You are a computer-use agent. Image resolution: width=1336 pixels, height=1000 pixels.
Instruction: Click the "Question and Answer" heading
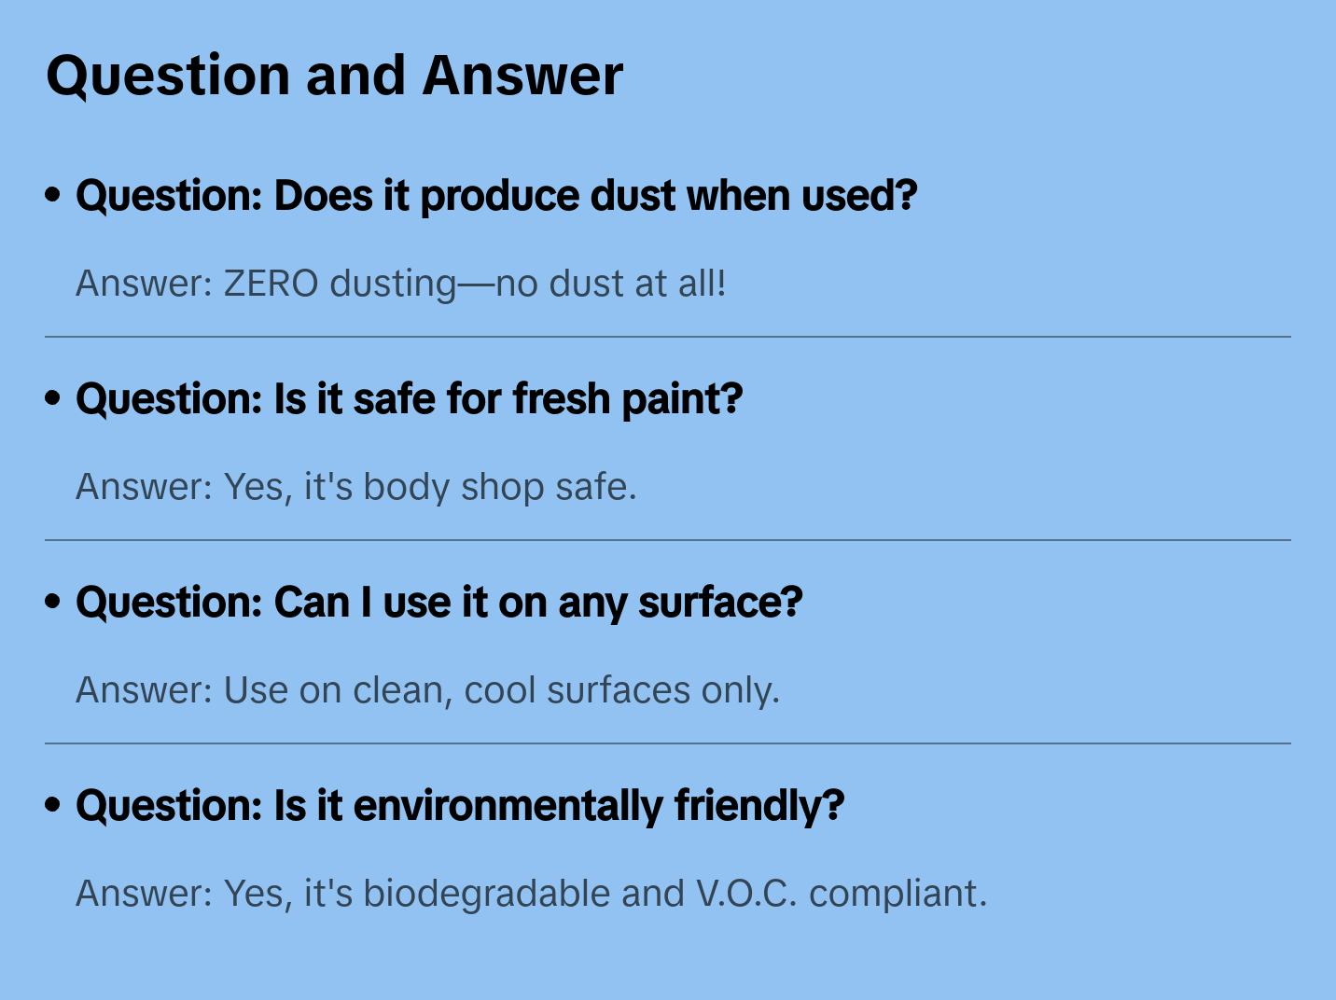tap(334, 76)
